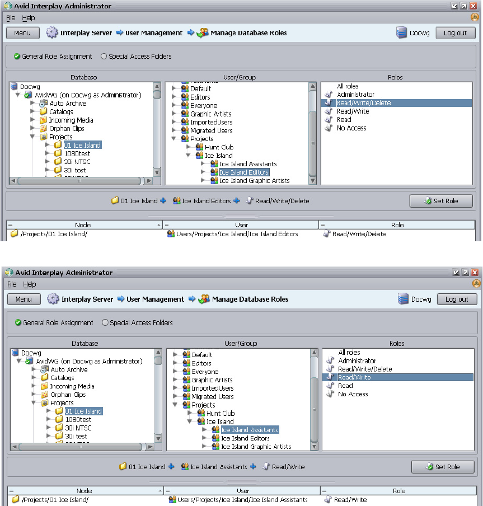Click the Docwg database icon in top window header
Viewport: 483px width, 506px height.
click(x=401, y=32)
